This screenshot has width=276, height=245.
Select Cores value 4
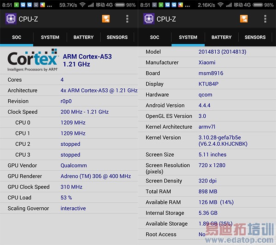pyautogui.click(x=62, y=80)
